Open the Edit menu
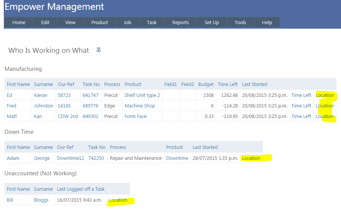 pyautogui.click(x=45, y=22)
